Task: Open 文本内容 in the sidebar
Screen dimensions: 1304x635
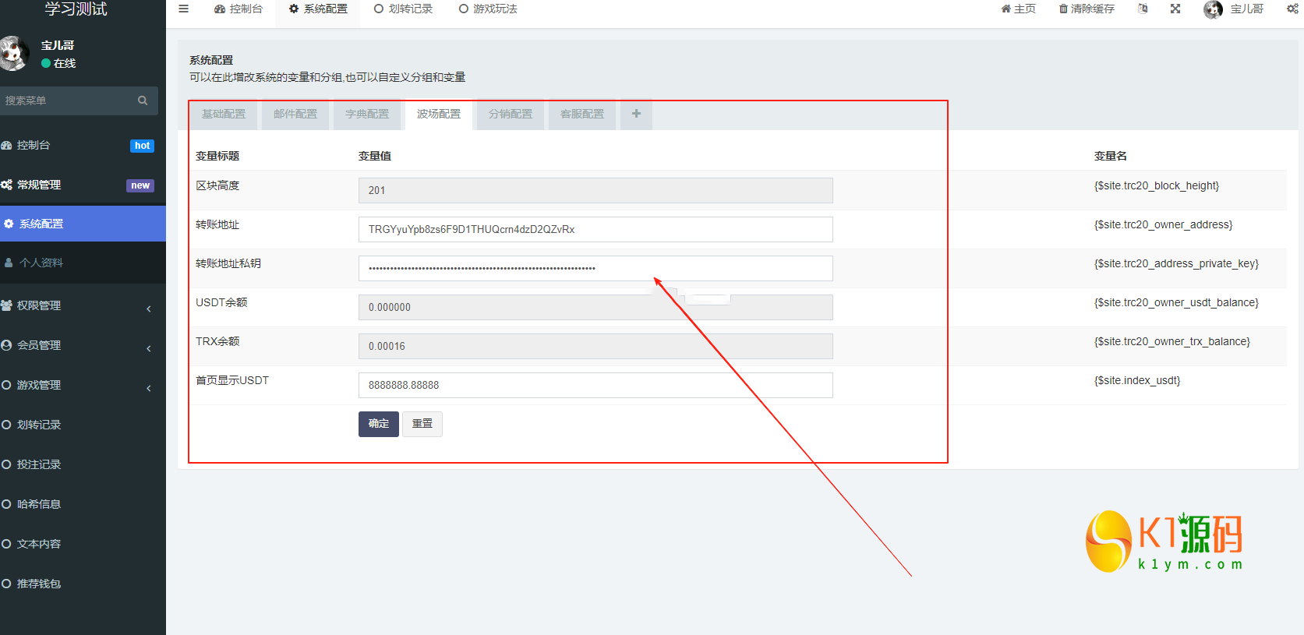Action: 83,545
